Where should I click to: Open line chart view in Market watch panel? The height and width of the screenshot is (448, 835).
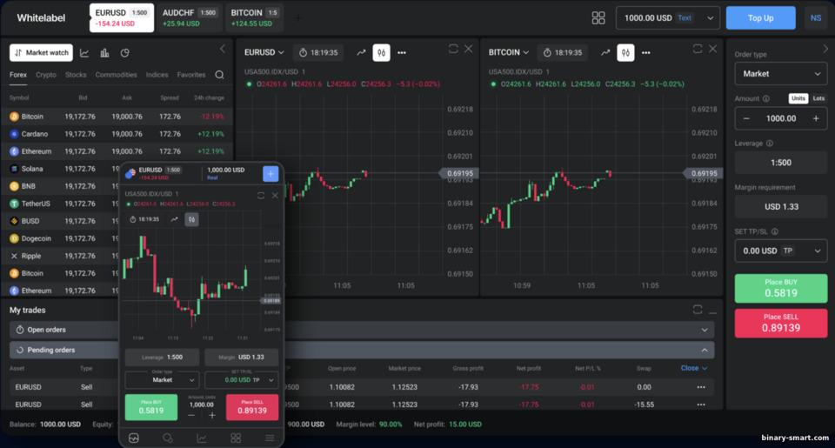84,53
